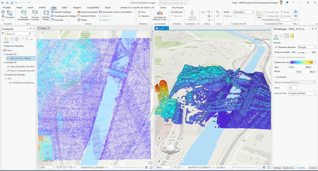Screen dimensions: 318x171
Task: Click the Pesquisar field in Conteúdo
Action: point(17,33)
